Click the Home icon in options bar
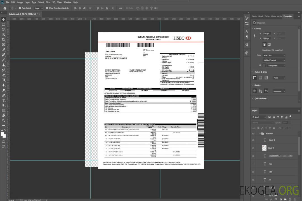The height and width of the screenshot is (201, 302). (5, 8)
